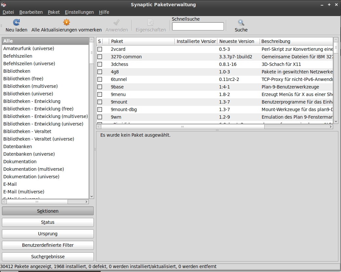Screen dimensions: 341x272
Task: Open the Einstellungen menu
Action: (x=79, y=12)
